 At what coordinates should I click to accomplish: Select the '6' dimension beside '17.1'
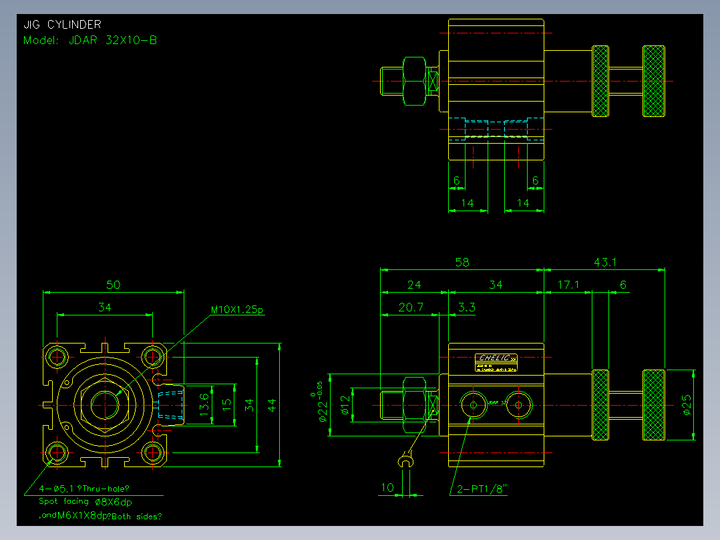click(623, 285)
